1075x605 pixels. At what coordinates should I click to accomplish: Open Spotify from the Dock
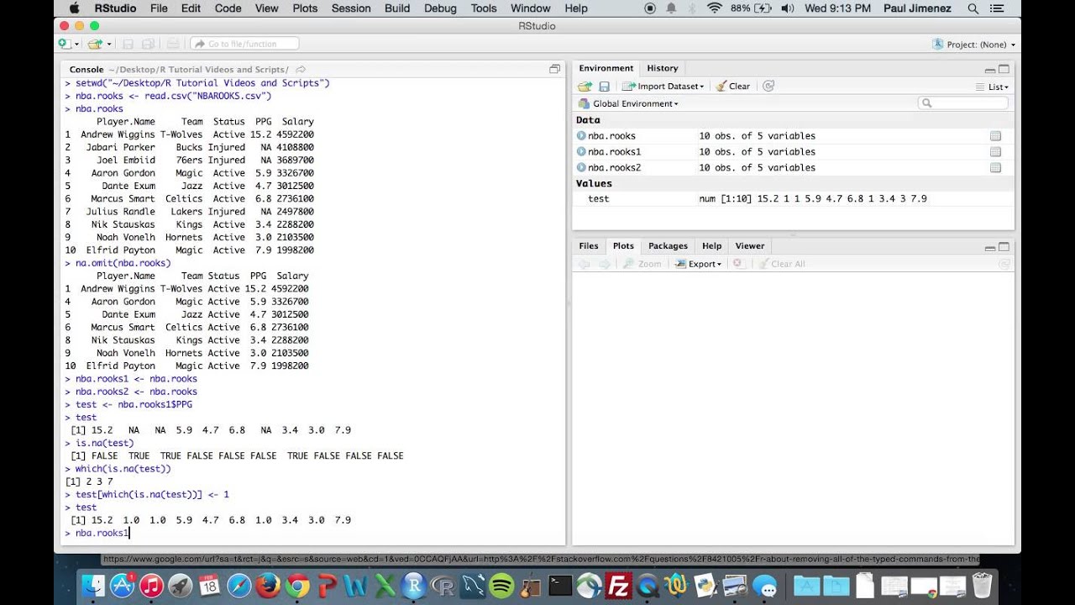(x=501, y=585)
